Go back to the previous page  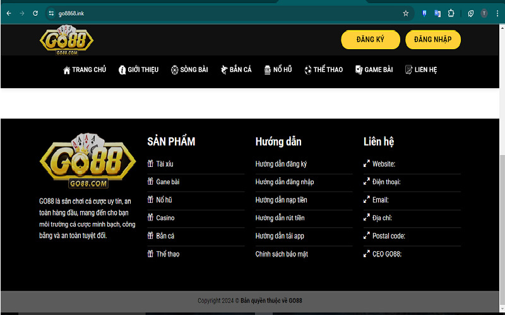pyautogui.click(x=9, y=13)
